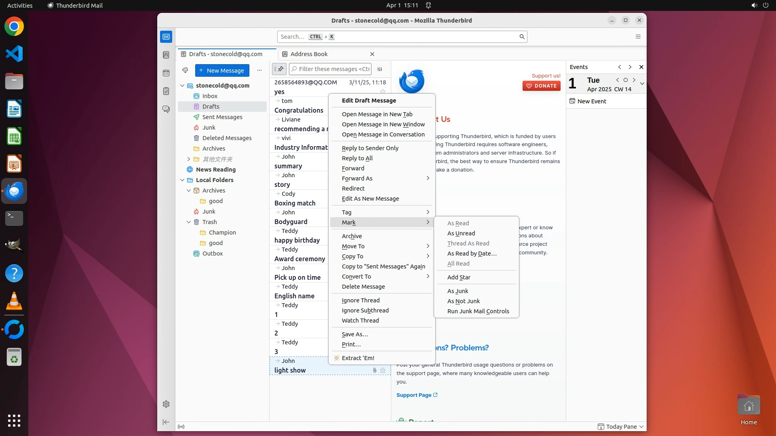Click the New Message button

click(222, 70)
